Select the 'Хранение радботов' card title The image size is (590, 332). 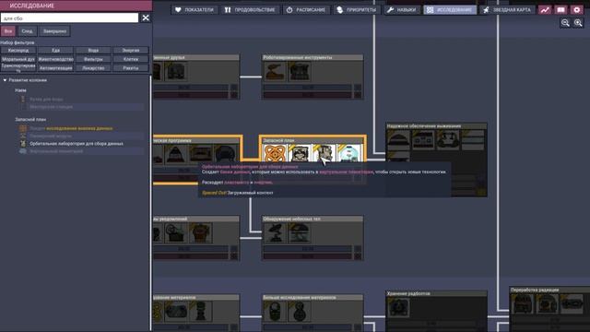coord(408,293)
